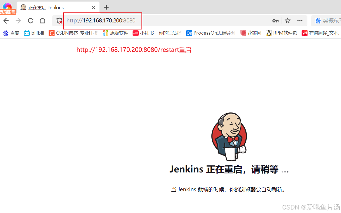Open the 原版软件 bookmark

(x=116, y=33)
